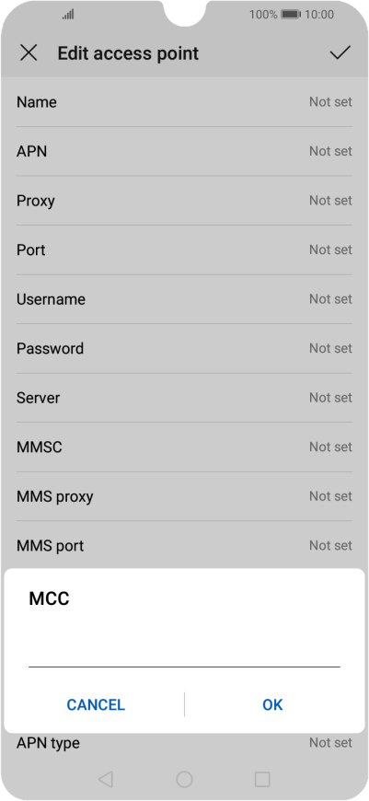Tap the battery icon in status bar
The image size is (369, 801).
tap(291, 15)
